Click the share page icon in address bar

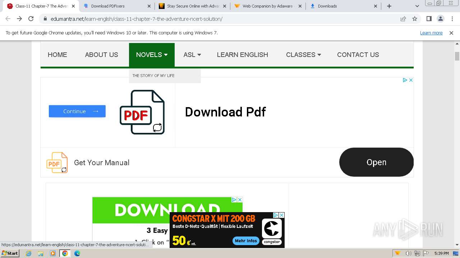coord(403,19)
